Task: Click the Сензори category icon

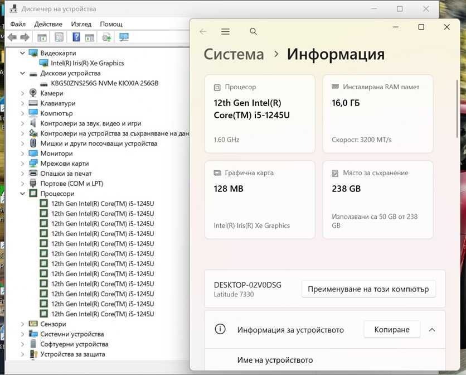Action: pos(33,324)
